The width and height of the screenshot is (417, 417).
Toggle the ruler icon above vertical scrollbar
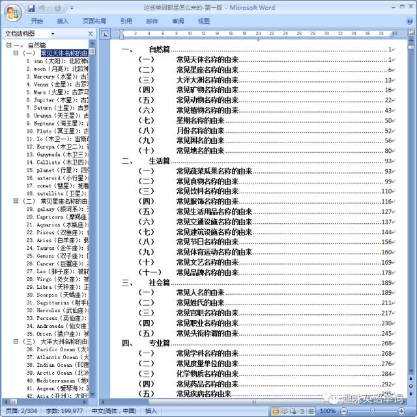tap(411, 33)
